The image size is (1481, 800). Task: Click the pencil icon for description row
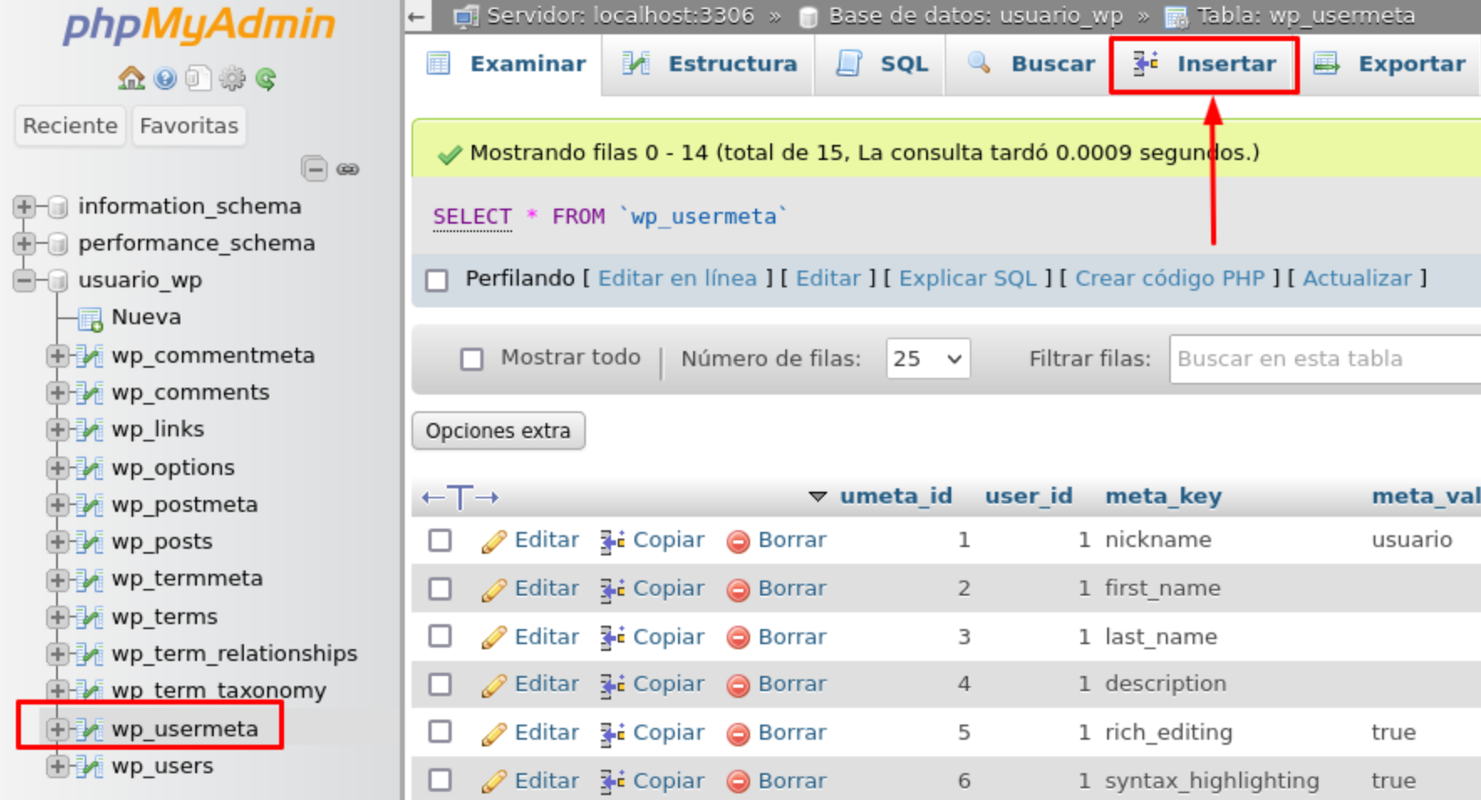tap(494, 685)
